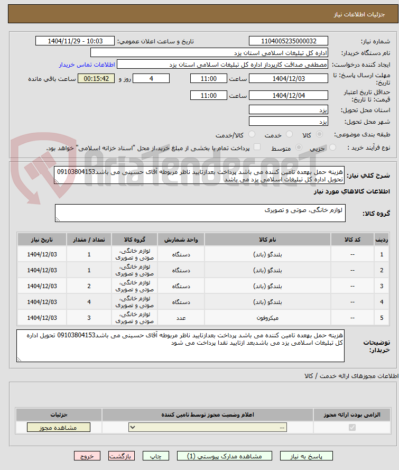Click quantity 3 in row 5
Screen dimensions: 399x470
point(89,318)
